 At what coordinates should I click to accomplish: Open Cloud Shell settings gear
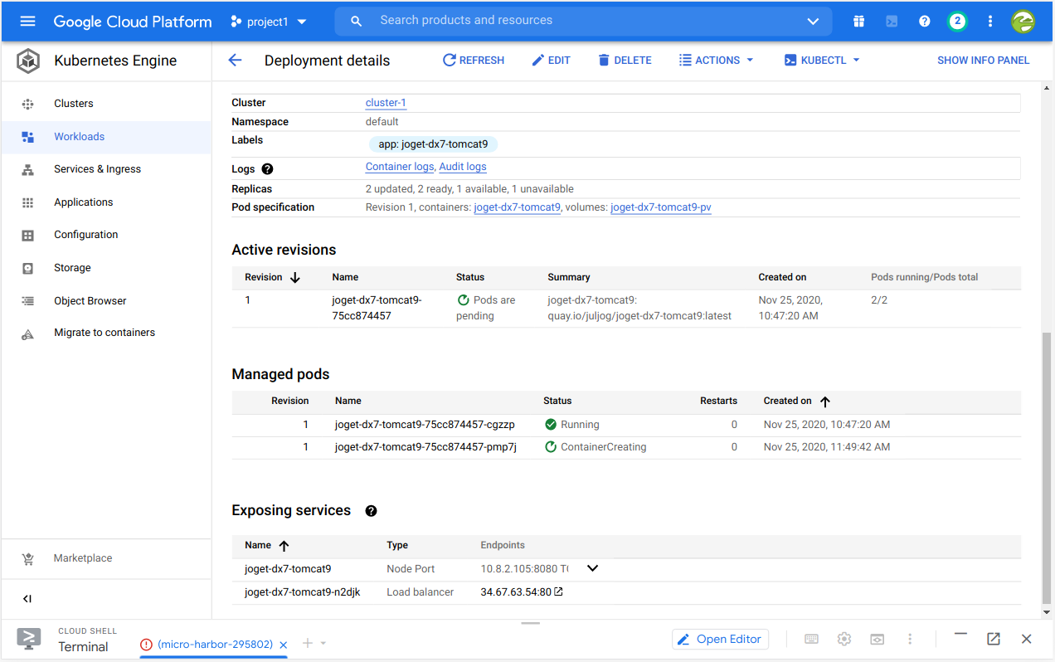(844, 639)
